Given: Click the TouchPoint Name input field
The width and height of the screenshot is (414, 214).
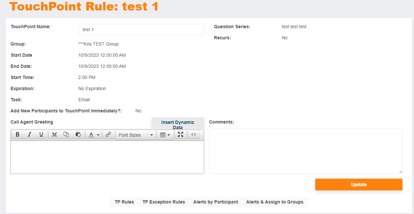Looking at the screenshot, I should [141, 29].
